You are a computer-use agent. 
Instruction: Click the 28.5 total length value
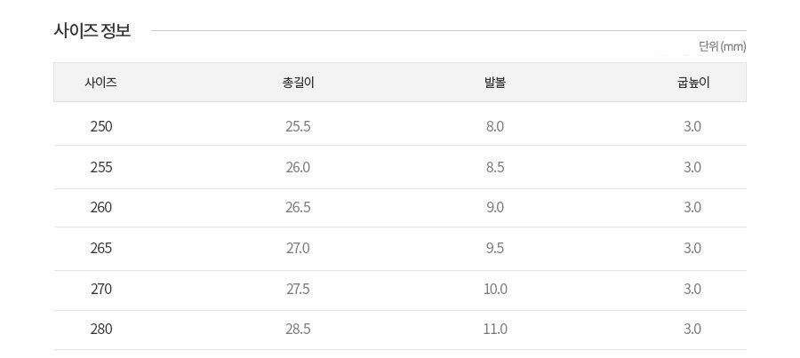click(298, 329)
